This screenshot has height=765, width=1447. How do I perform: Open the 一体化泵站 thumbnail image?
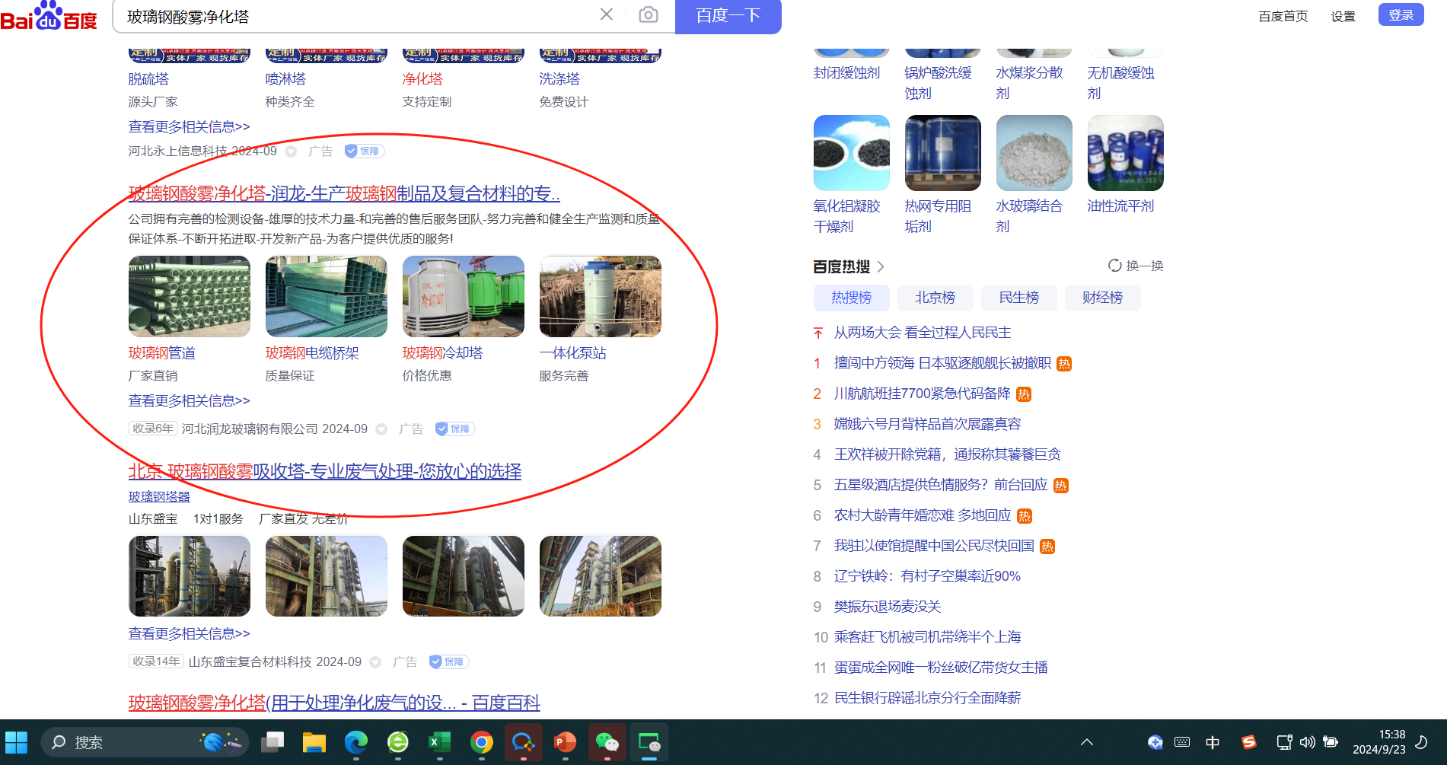tap(601, 296)
